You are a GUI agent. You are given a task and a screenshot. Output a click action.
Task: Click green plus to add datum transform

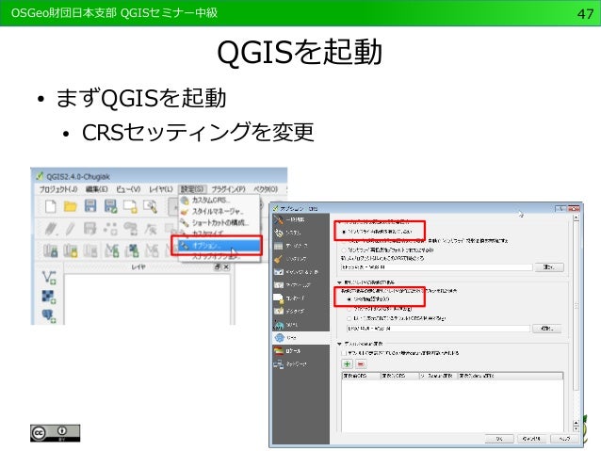pyautogui.click(x=347, y=364)
